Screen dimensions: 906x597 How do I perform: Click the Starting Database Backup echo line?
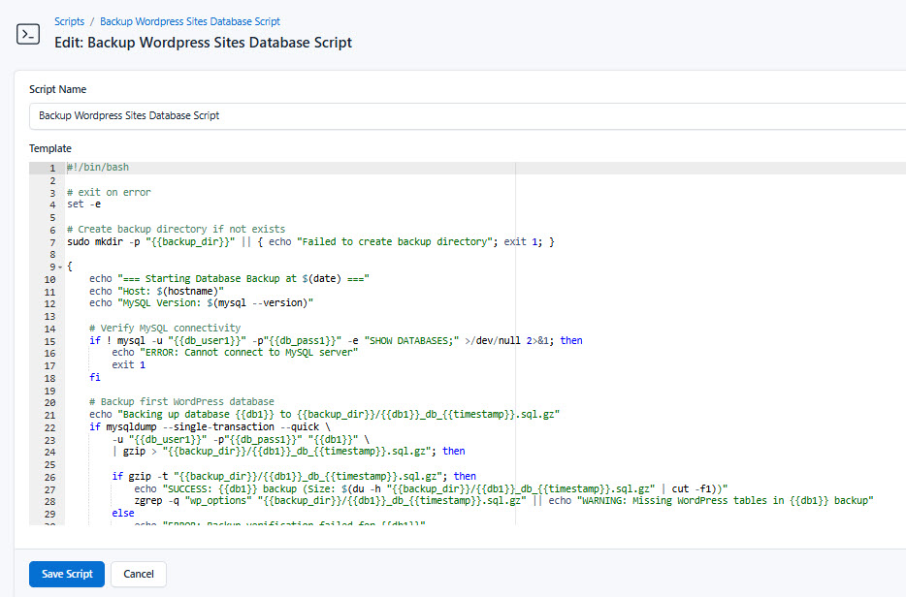coord(223,277)
